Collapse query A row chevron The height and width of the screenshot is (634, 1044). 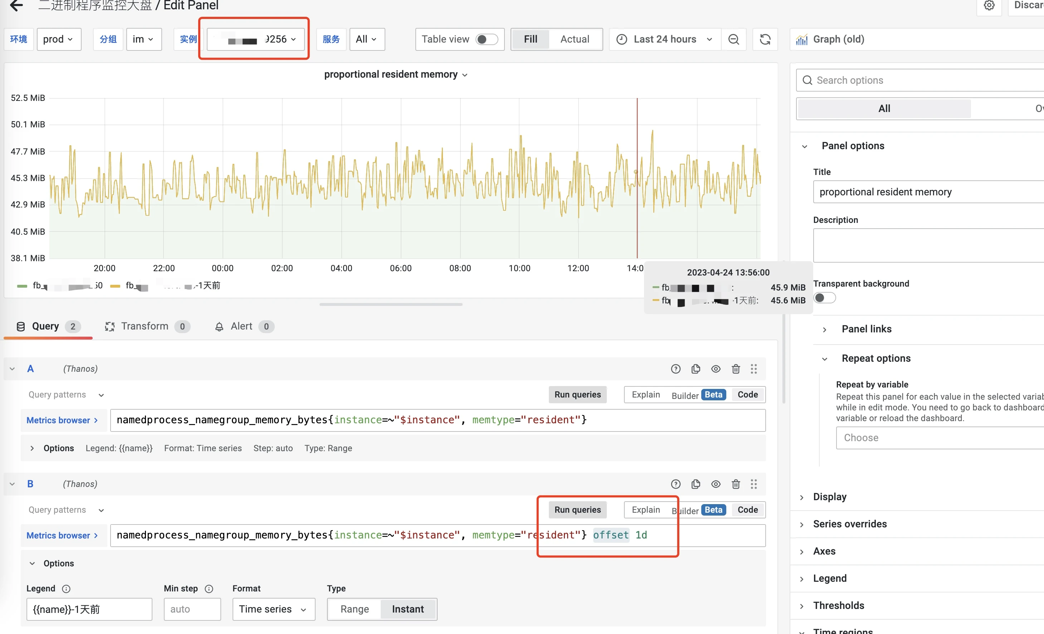coord(12,369)
